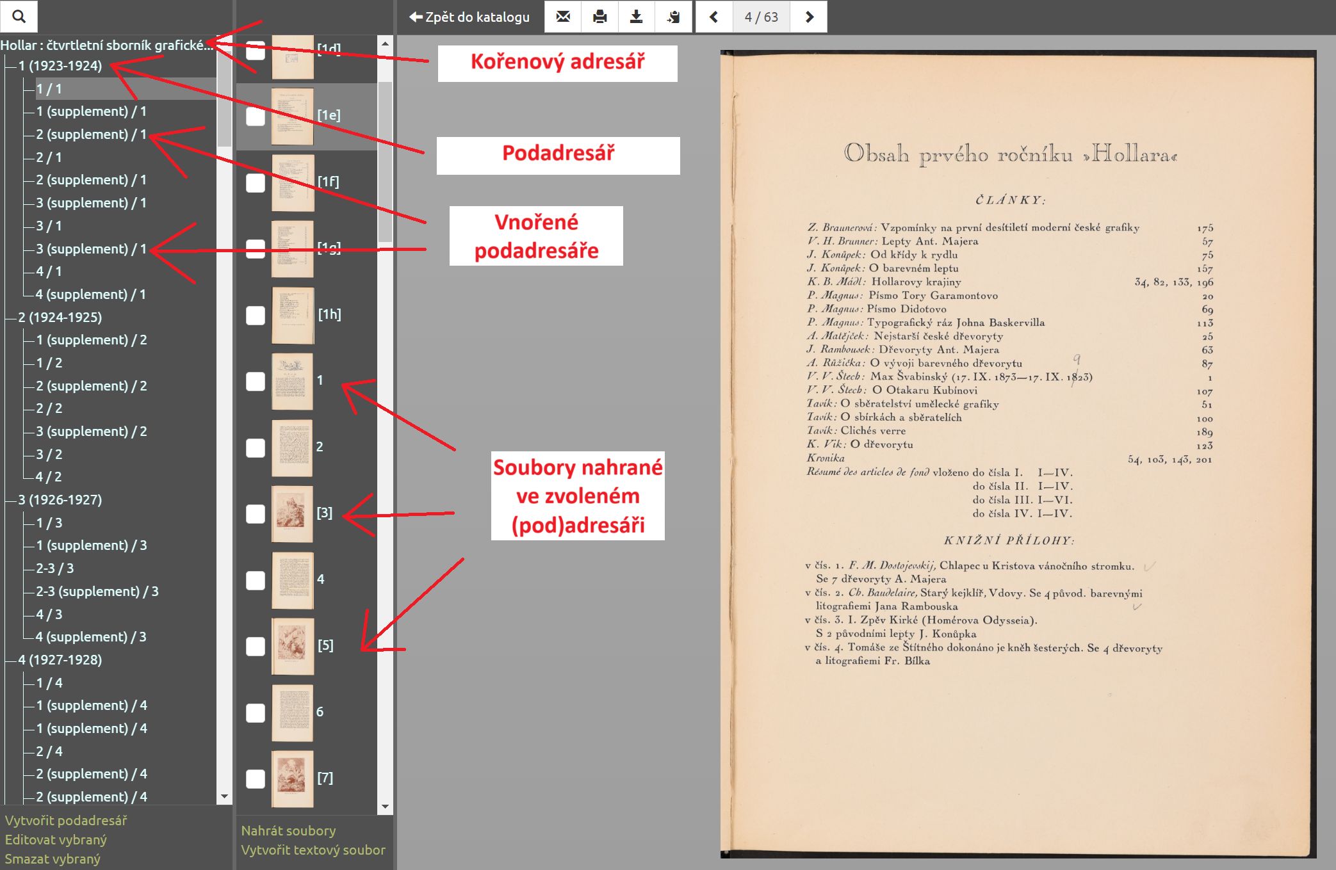
Task: Select subfolder 1 (supplement) / 1
Action: click(x=92, y=111)
